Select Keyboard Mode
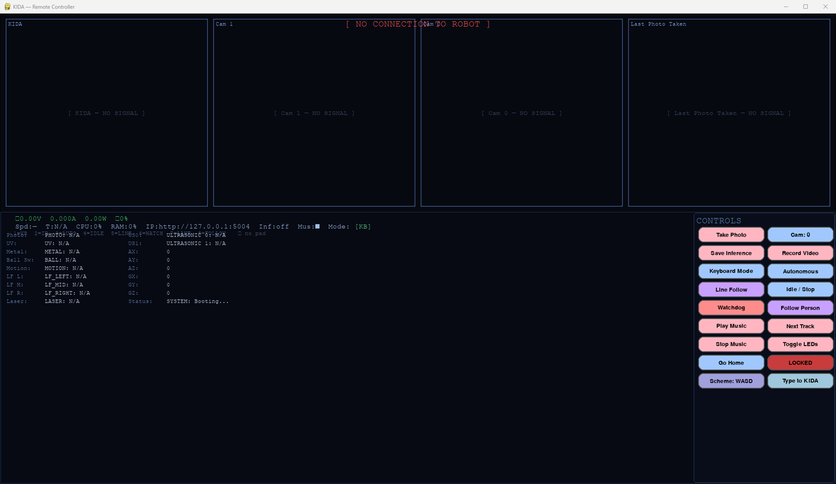 (731, 272)
